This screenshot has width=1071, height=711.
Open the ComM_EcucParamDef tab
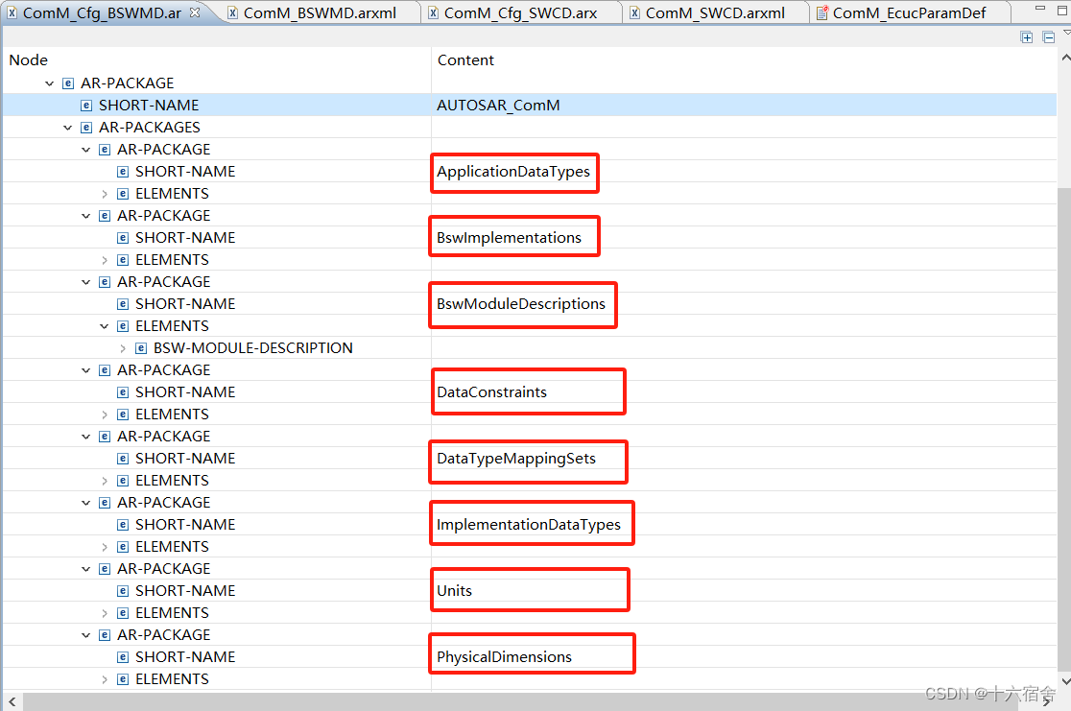pos(909,13)
